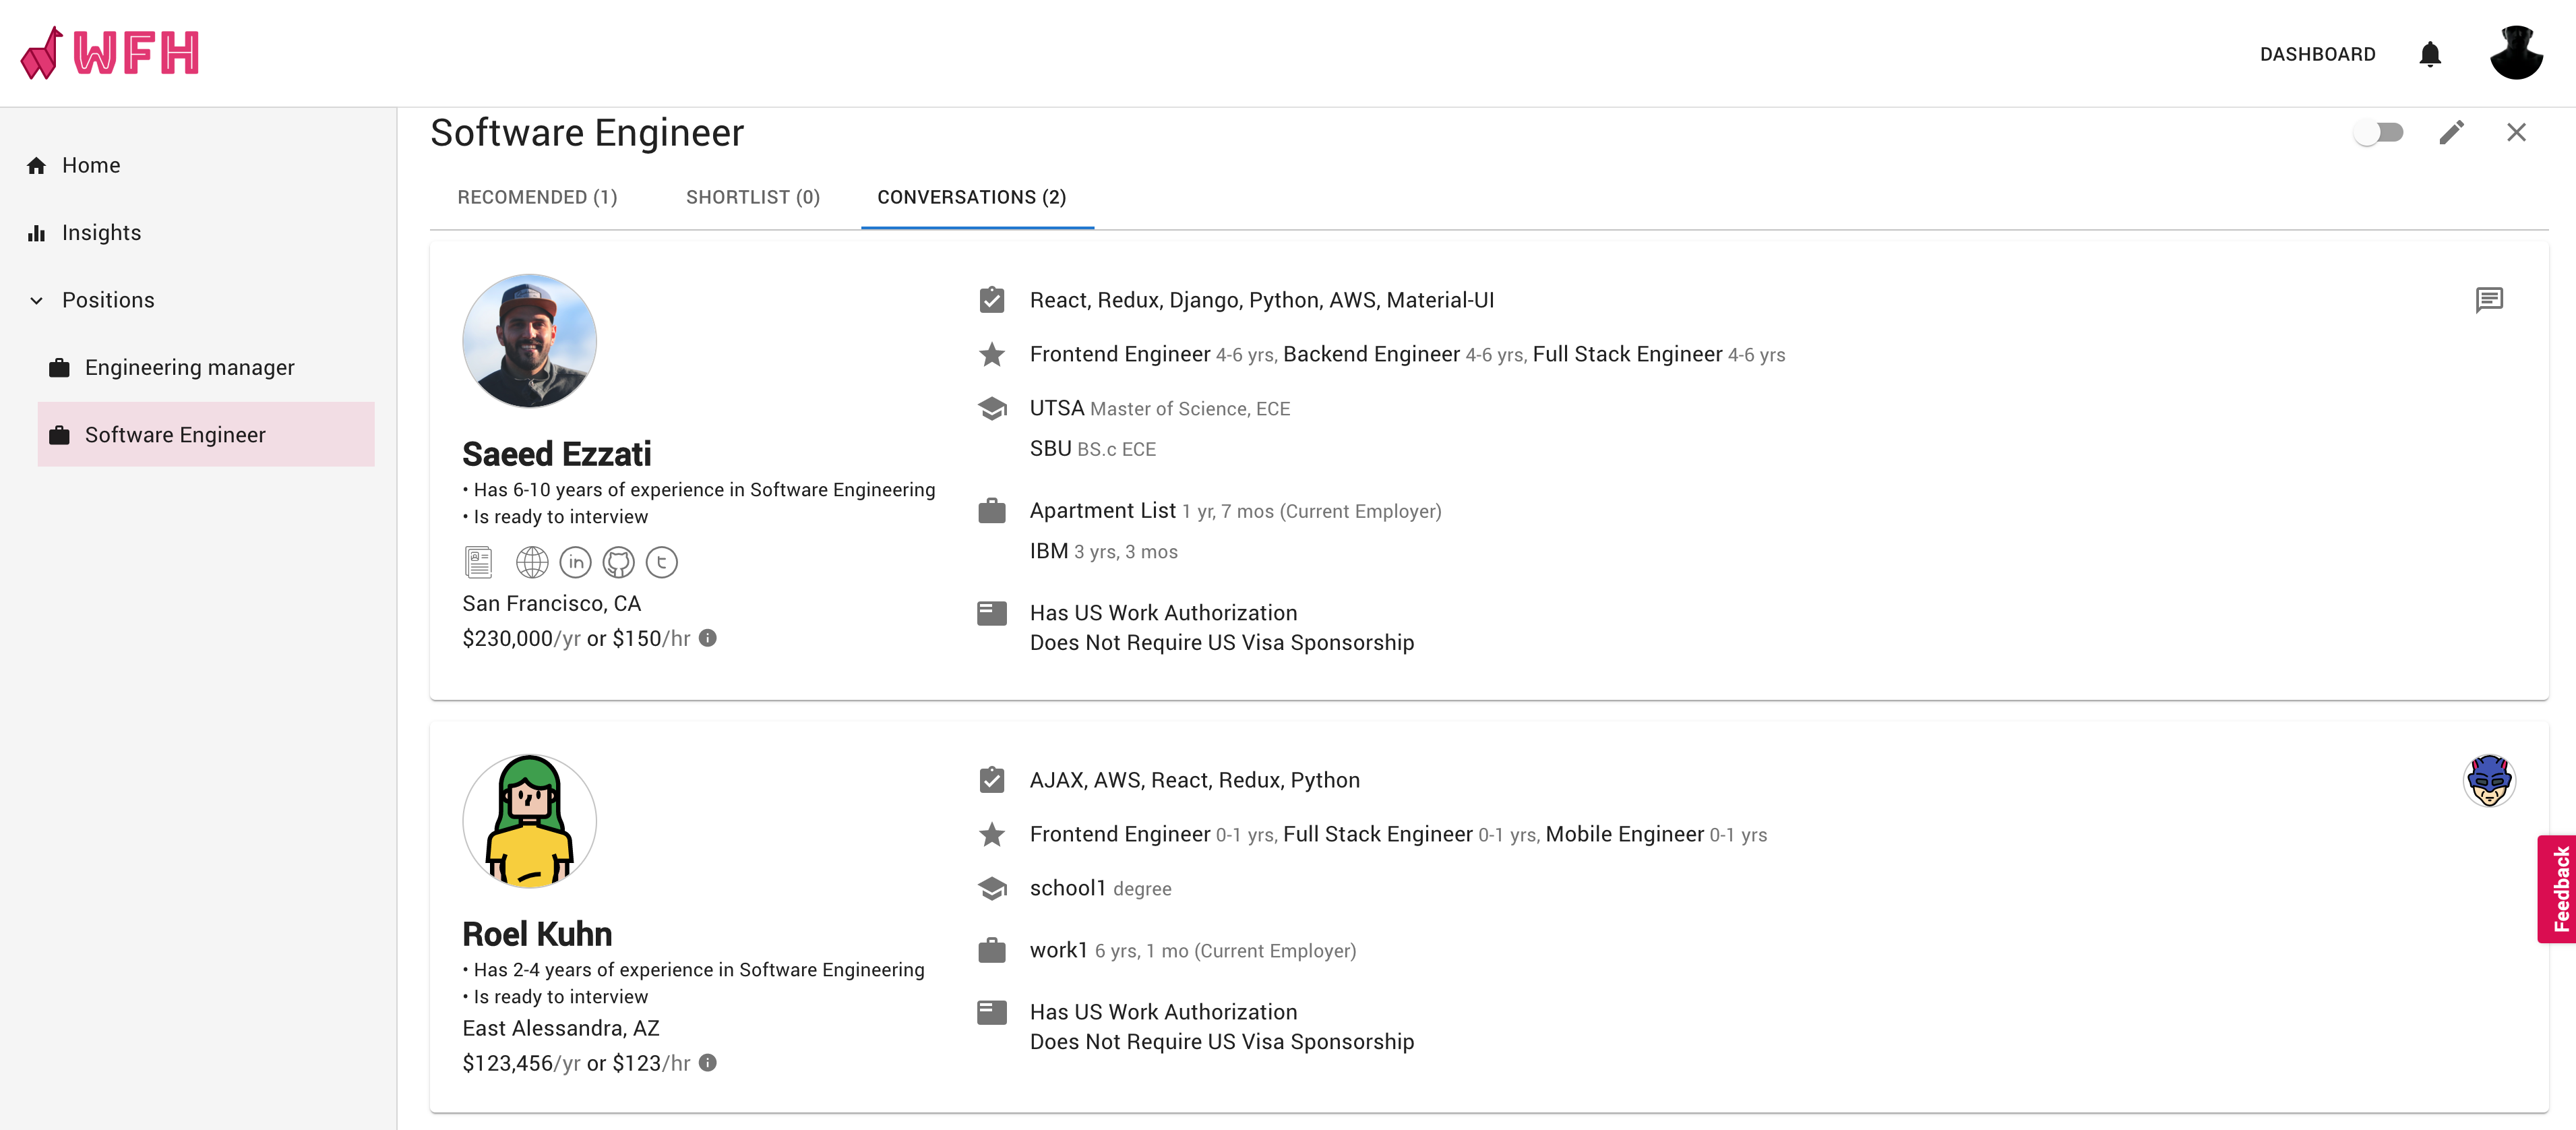Click Saeed Ezzati name
The height and width of the screenshot is (1130, 2576).
pos(556,454)
